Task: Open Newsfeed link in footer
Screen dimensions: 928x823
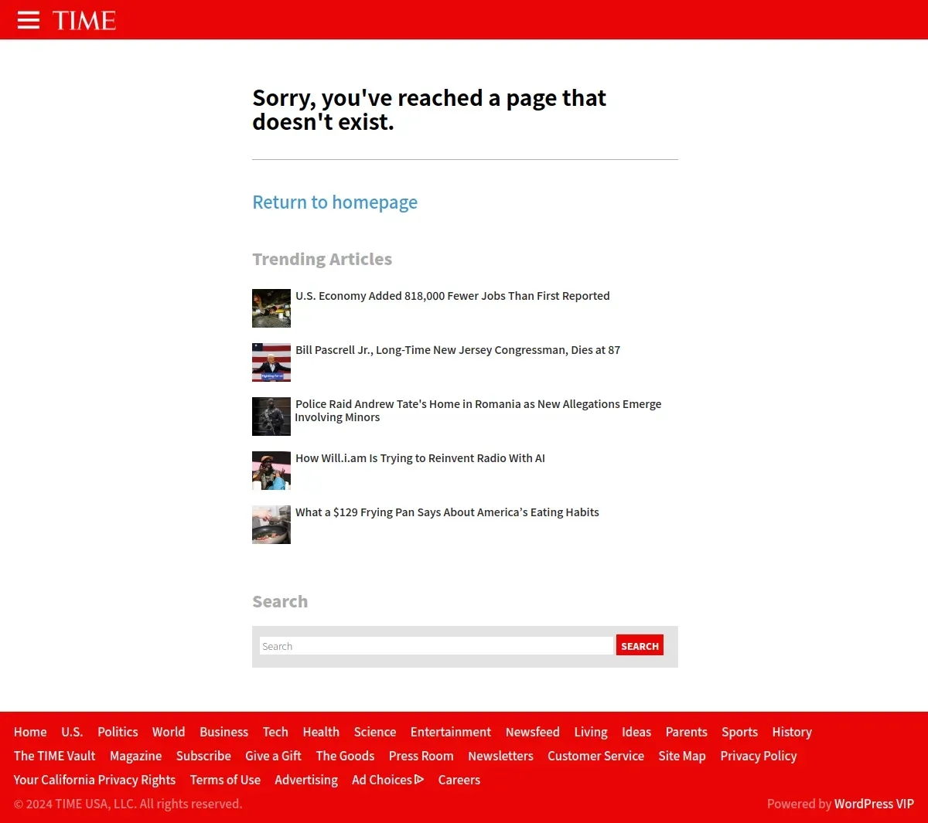Action: click(x=533, y=732)
